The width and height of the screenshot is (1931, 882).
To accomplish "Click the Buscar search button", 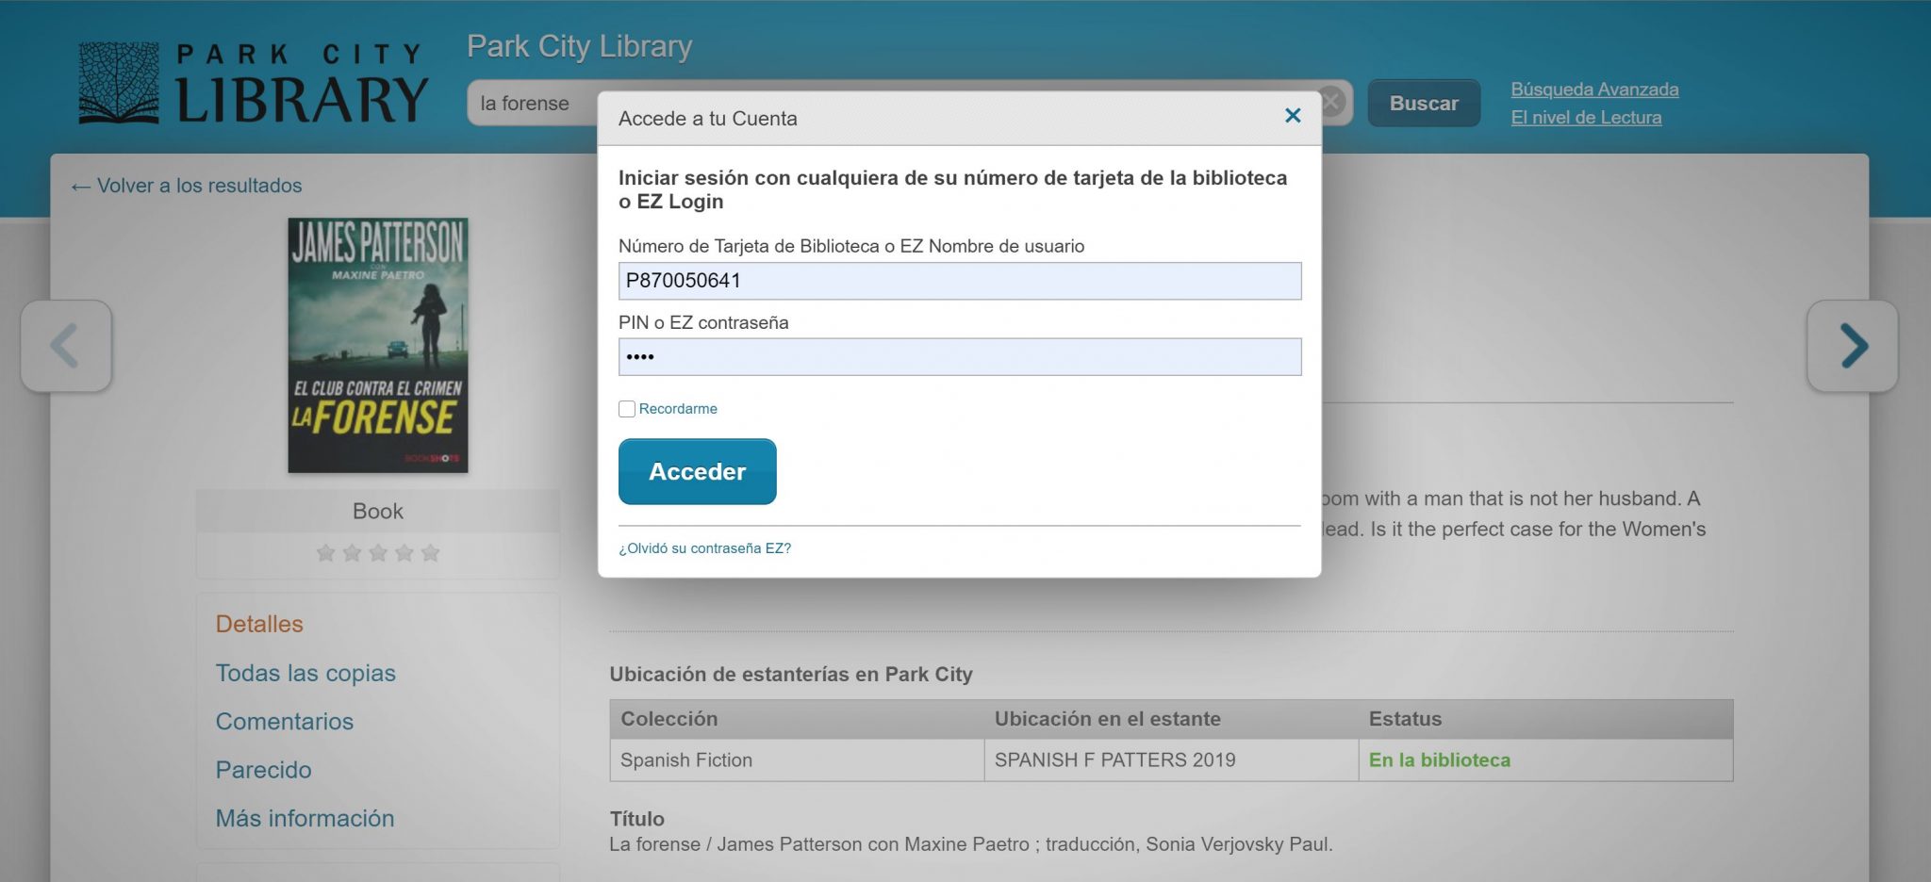I will click(1423, 104).
